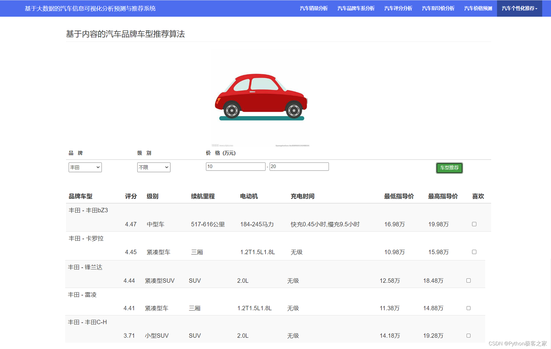This screenshot has height=349, width=551.
Task: Click the 丰田 - 卡罗拉 row title
Action: tap(86, 238)
